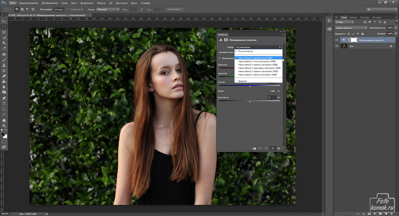The width and height of the screenshot is (399, 216).
Task: Open the Фильтр menu
Action: click(x=101, y=3)
